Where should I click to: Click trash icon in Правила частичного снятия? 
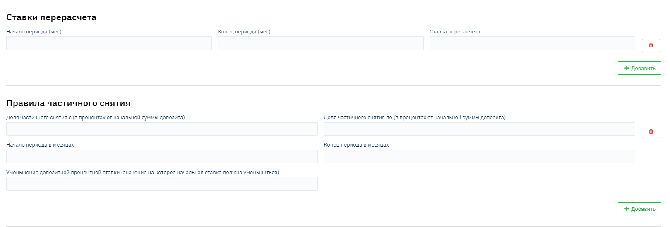(x=651, y=132)
